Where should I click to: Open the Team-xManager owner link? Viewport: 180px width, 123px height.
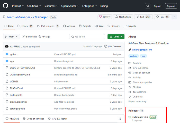18,17
